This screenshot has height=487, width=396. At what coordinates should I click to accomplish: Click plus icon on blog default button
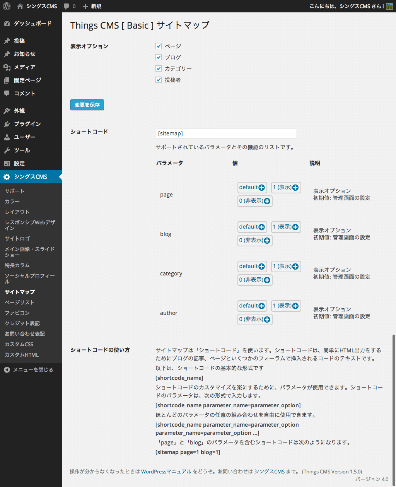point(262,227)
